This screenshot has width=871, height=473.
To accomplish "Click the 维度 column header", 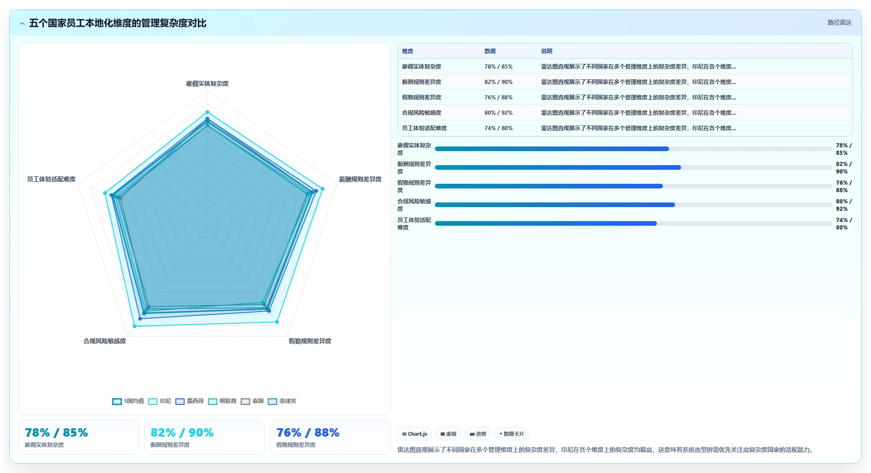I will click(408, 51).
